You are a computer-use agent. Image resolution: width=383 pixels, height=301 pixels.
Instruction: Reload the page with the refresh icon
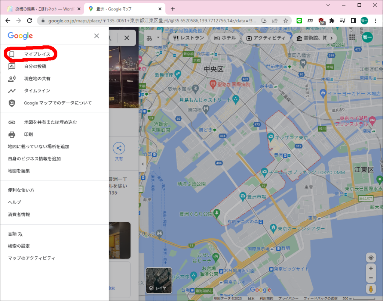[30, 21]
